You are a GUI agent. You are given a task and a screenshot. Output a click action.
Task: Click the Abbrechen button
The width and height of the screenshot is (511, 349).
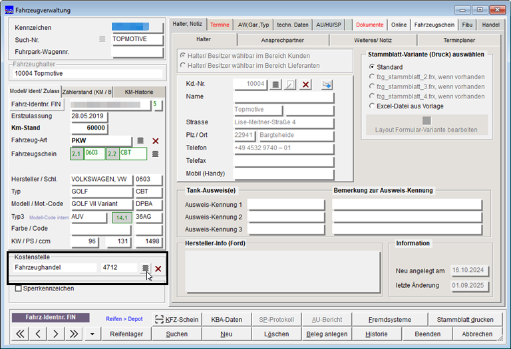tap(477, 334)
